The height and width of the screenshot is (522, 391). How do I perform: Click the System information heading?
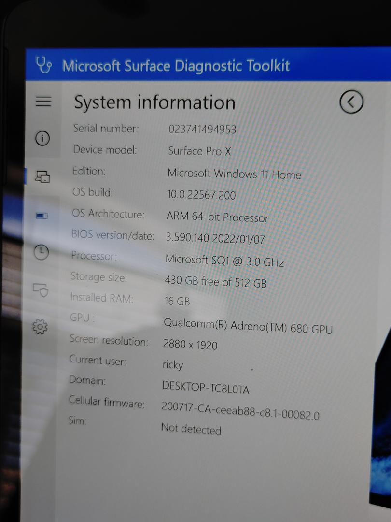[154, 102]
